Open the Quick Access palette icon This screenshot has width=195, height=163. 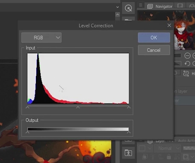click(x=128, y=8)
